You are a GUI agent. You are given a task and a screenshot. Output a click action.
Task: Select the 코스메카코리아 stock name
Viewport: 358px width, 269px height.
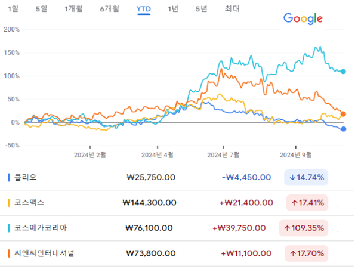[40, 228]
